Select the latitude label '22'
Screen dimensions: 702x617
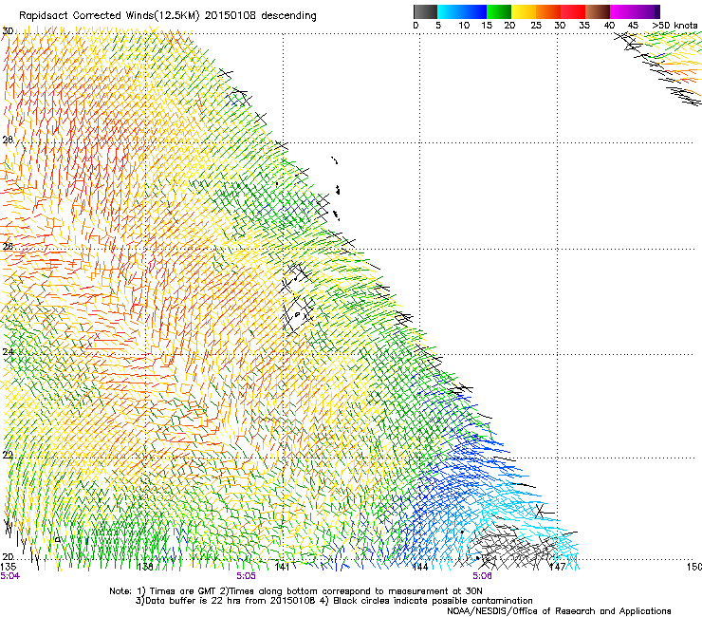[x=8, y=455]
